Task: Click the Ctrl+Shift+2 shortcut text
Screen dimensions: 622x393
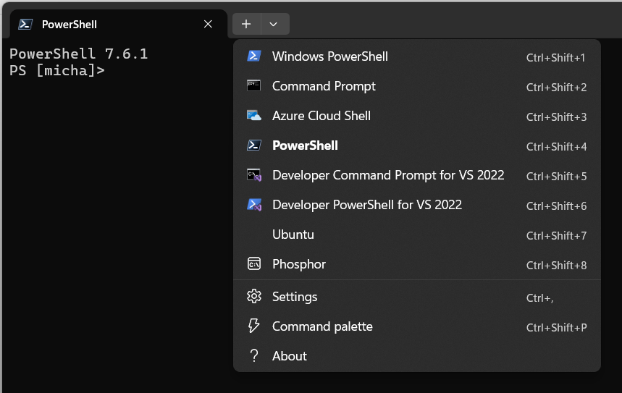Action: pyautogui.click(x=556, y=88)
